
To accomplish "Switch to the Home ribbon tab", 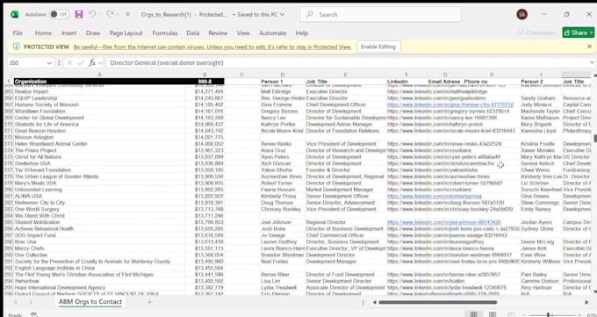I will (x=43, y=33).
